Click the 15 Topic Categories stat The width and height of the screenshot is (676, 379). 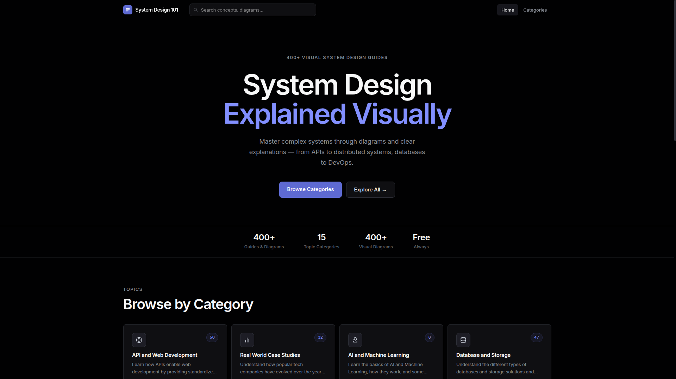321,242
